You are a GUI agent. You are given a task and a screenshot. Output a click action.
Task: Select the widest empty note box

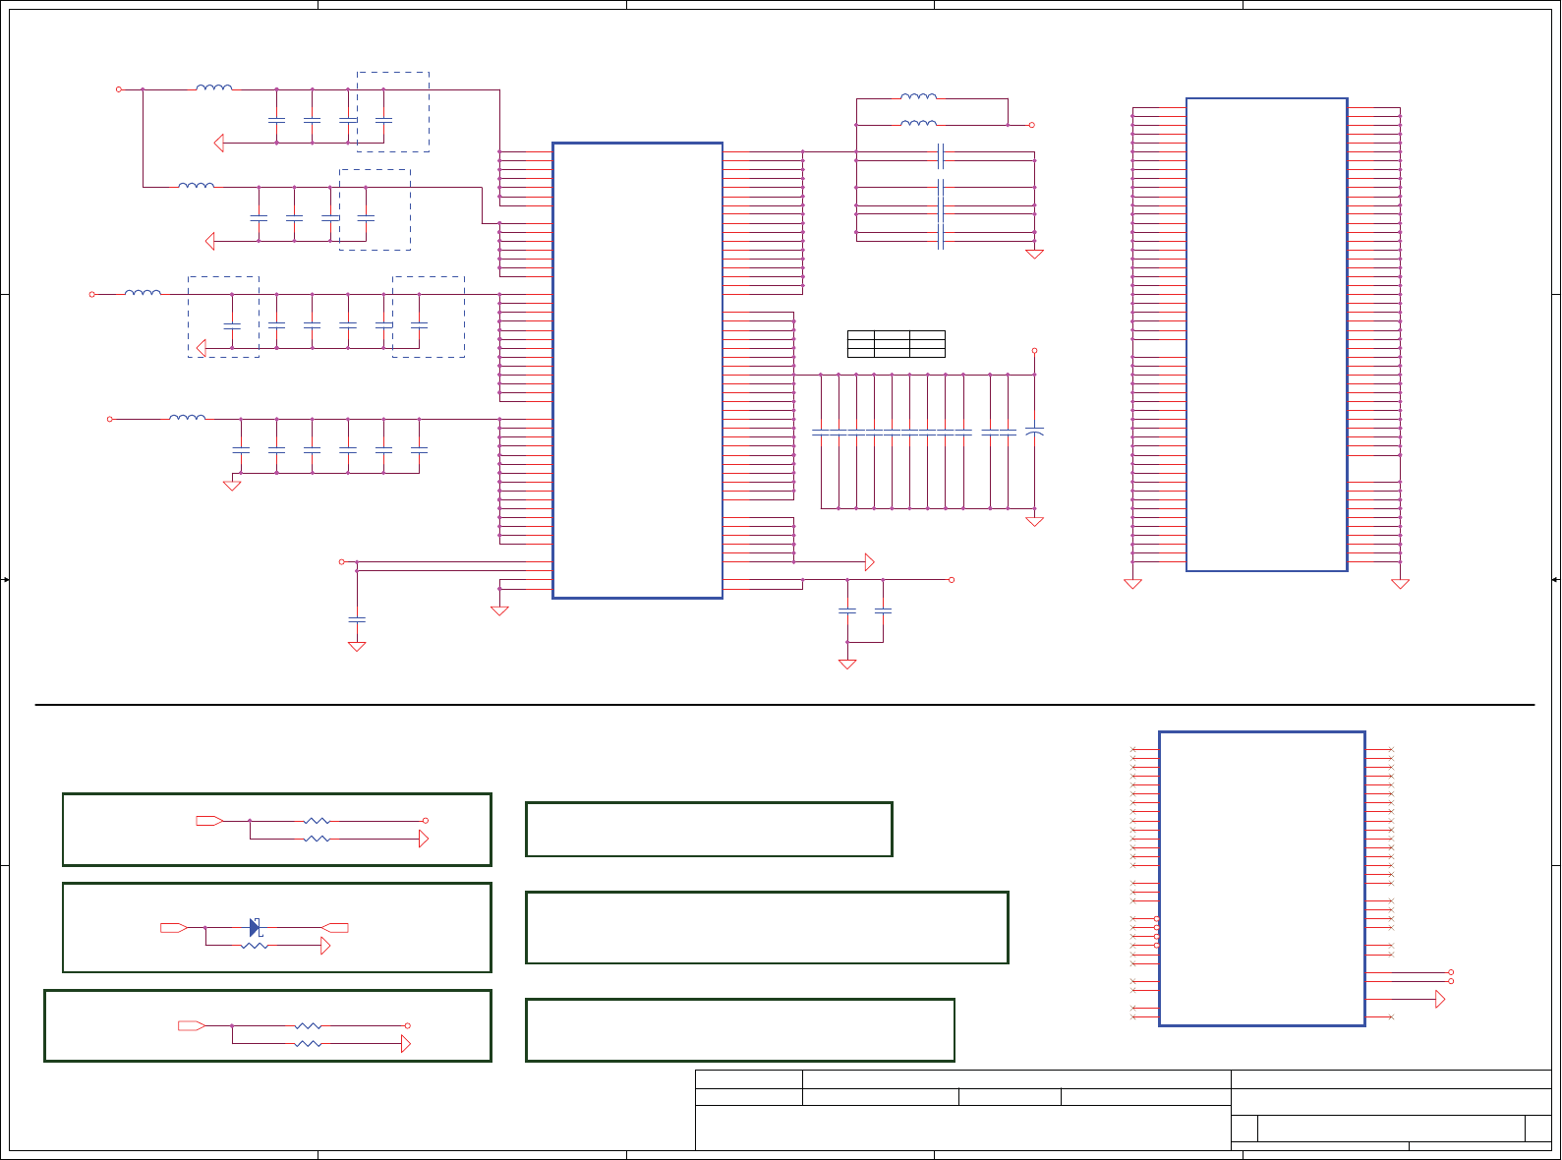[767, 927]
